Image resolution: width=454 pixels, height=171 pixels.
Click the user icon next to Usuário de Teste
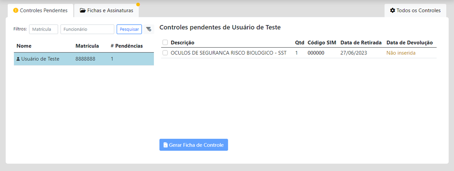(x=18, y=59)
